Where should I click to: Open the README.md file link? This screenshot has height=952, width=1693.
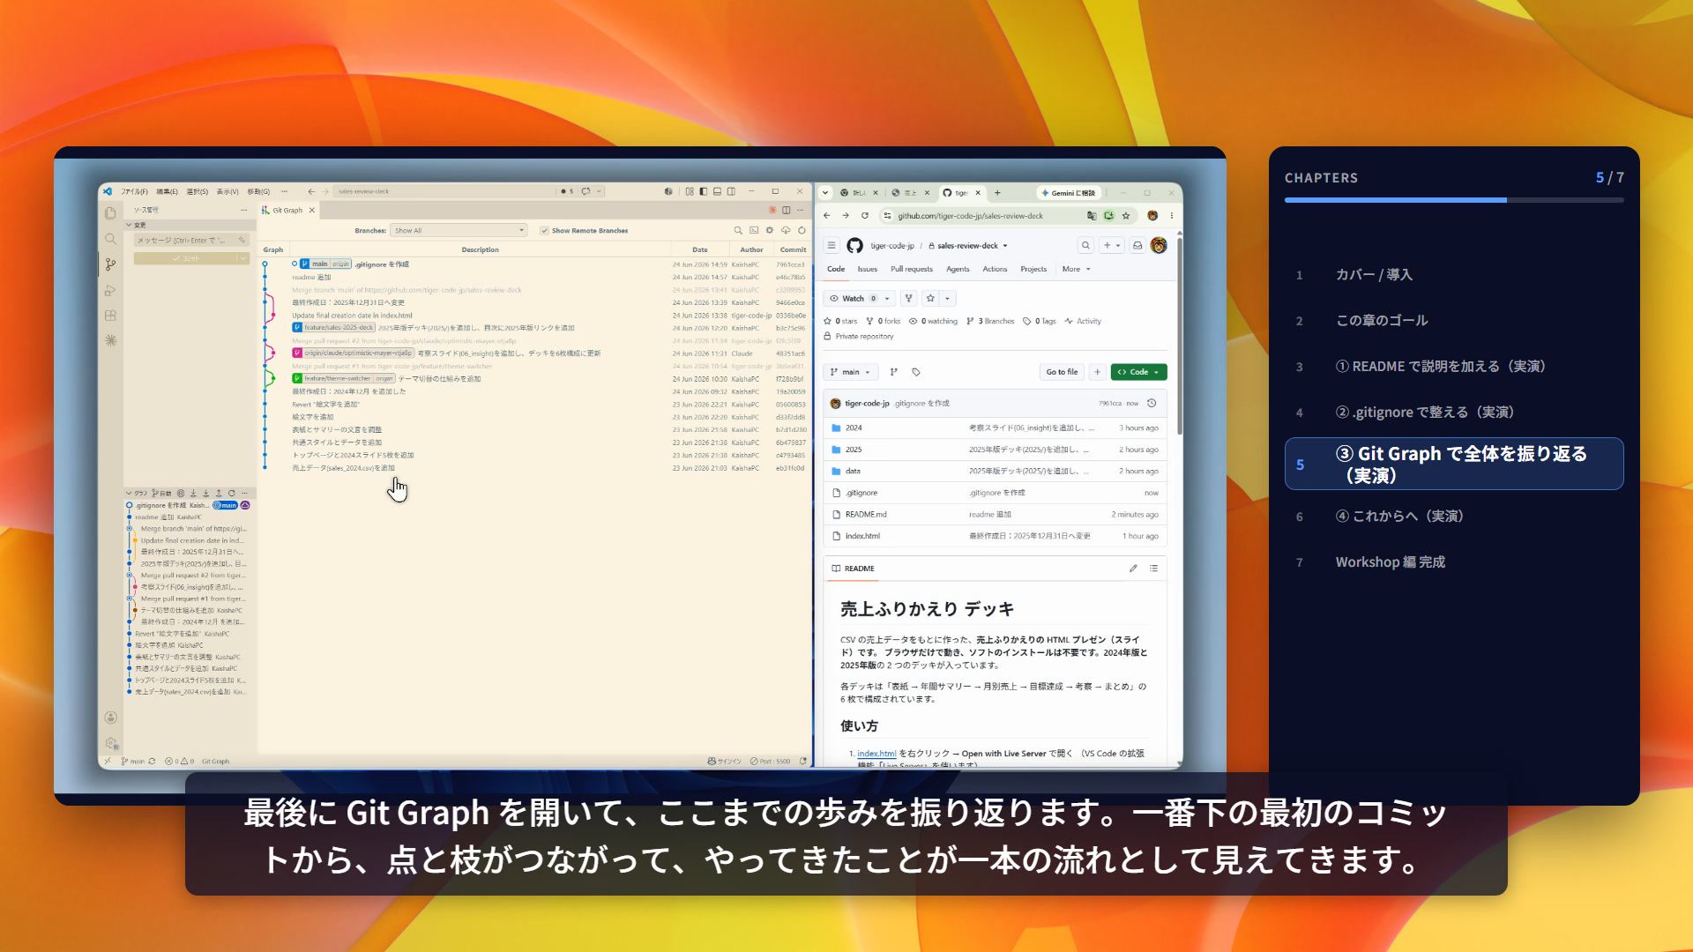pos(866,514)
